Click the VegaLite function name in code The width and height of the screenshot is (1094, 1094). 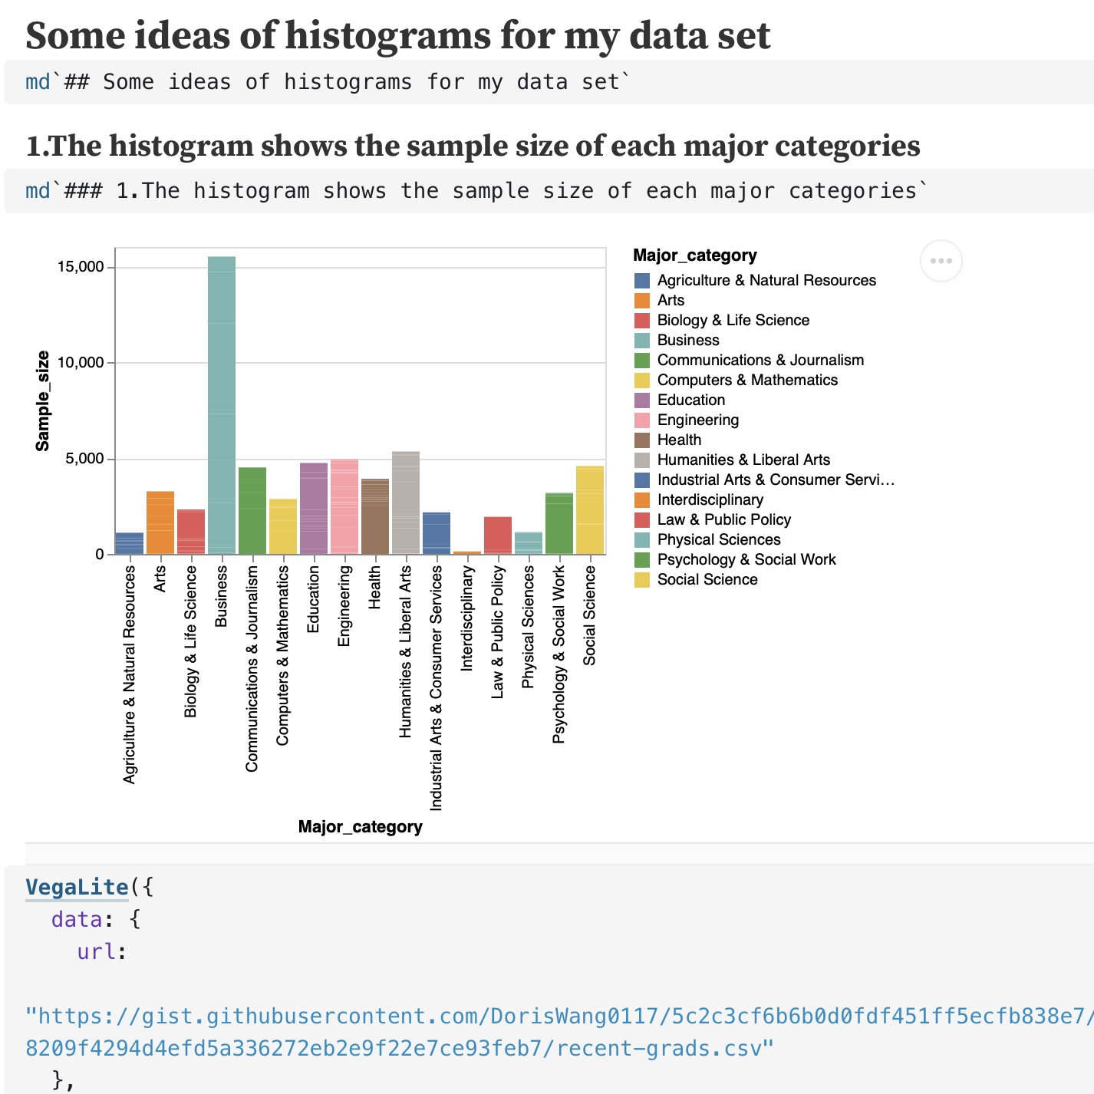77,887
